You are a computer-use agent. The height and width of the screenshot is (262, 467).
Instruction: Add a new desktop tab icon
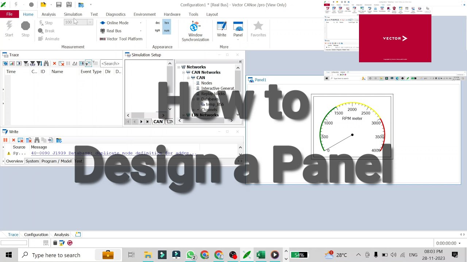click(x=78, y=235)
